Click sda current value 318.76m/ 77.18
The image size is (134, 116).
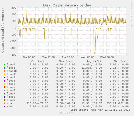point(37,103)
